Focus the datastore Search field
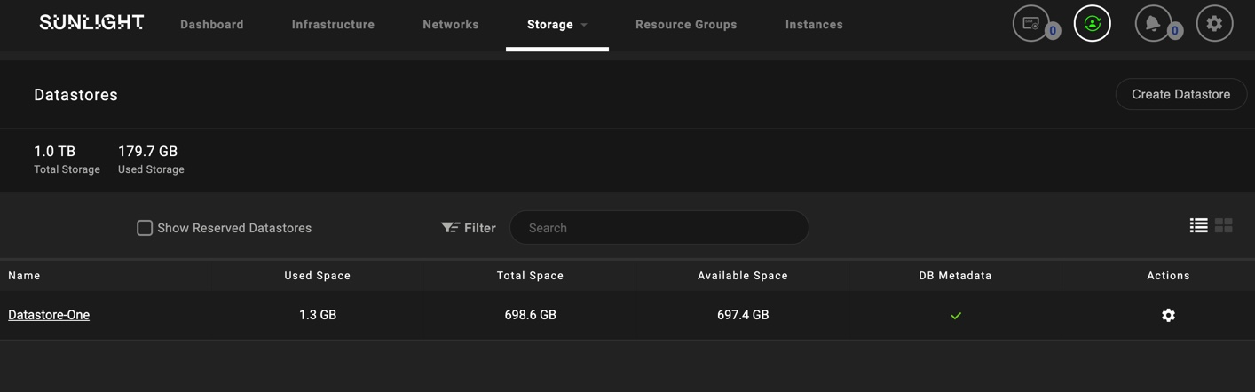Viewport: 1255px width, 392px height. (659, 228)
